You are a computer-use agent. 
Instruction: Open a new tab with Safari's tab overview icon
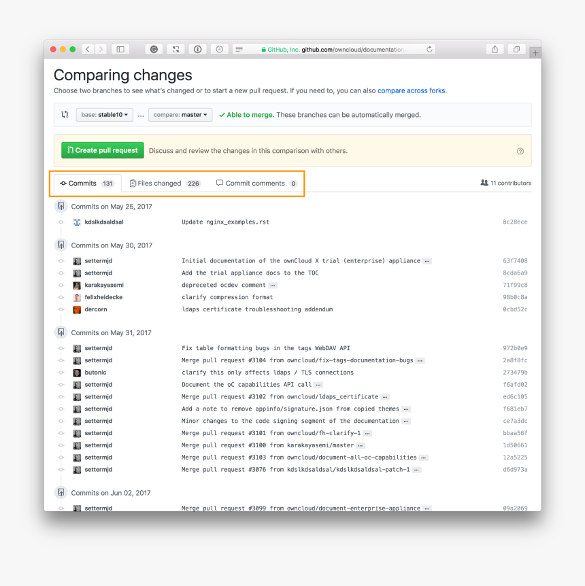click(516, 49)
